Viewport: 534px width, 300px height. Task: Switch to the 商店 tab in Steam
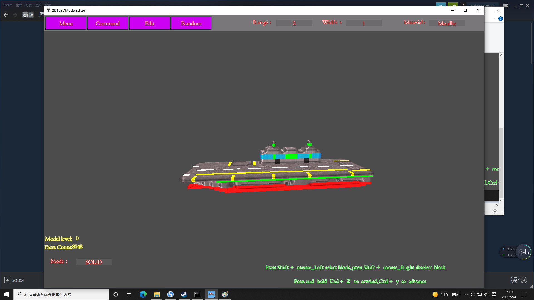(28, 15)
